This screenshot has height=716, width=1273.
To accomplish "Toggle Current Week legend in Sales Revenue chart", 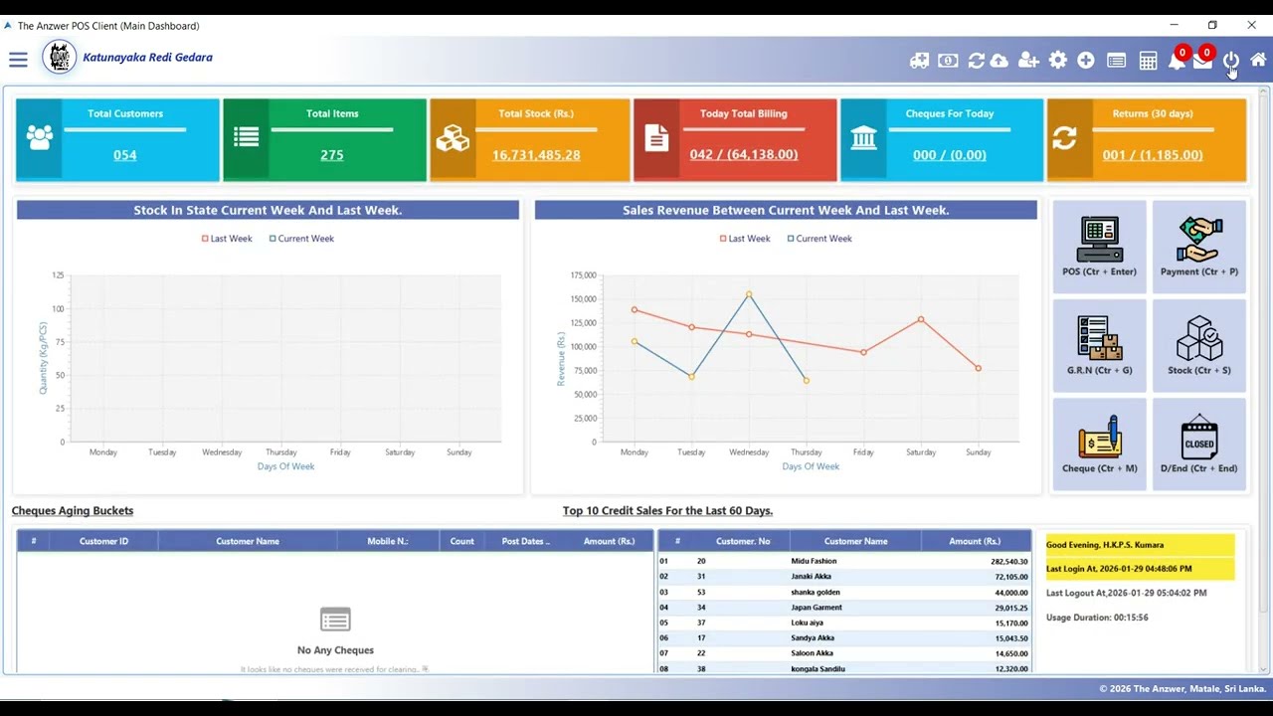I will [819, 239].
